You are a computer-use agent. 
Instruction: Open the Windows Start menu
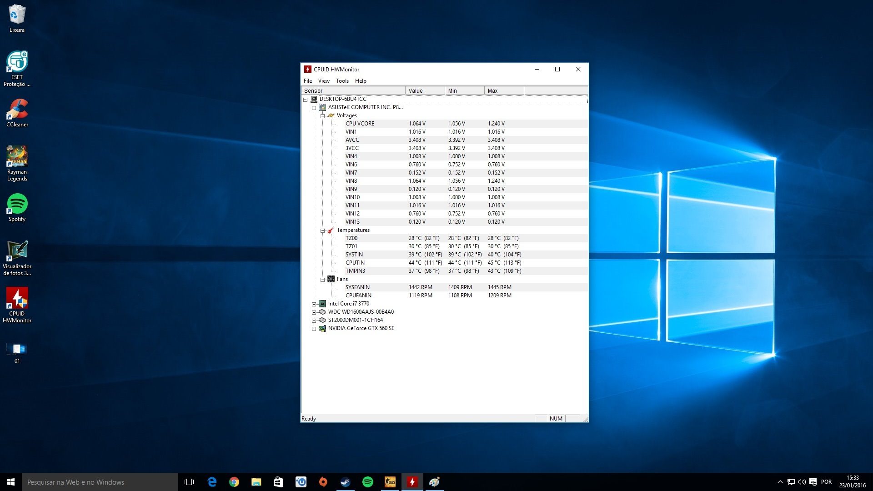click(11, 482)
